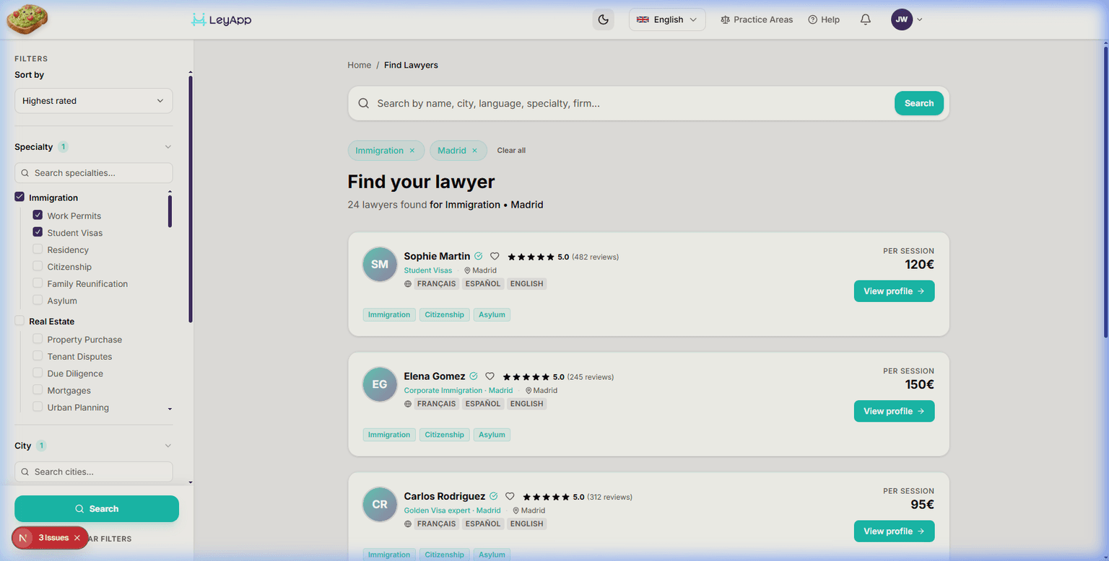Open notifications via the bell icon

(x=866, y=19)
